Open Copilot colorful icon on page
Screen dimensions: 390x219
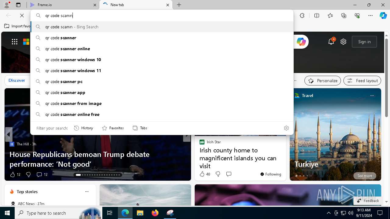(x=301, y=42)
